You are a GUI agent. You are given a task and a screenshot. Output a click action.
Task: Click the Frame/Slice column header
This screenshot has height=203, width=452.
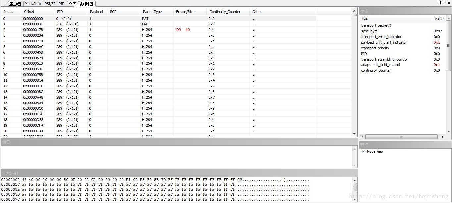point(190,12)
